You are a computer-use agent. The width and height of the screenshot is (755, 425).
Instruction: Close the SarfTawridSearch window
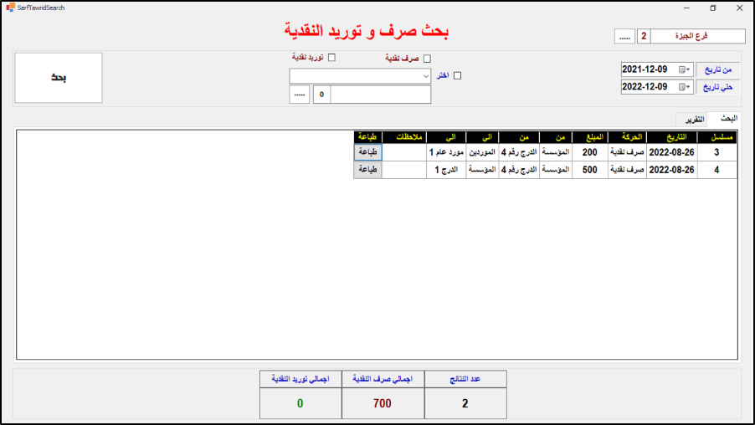click(739, 8)
